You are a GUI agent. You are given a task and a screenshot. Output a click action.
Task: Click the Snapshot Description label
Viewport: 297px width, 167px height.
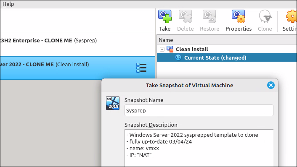coord(151,125)
